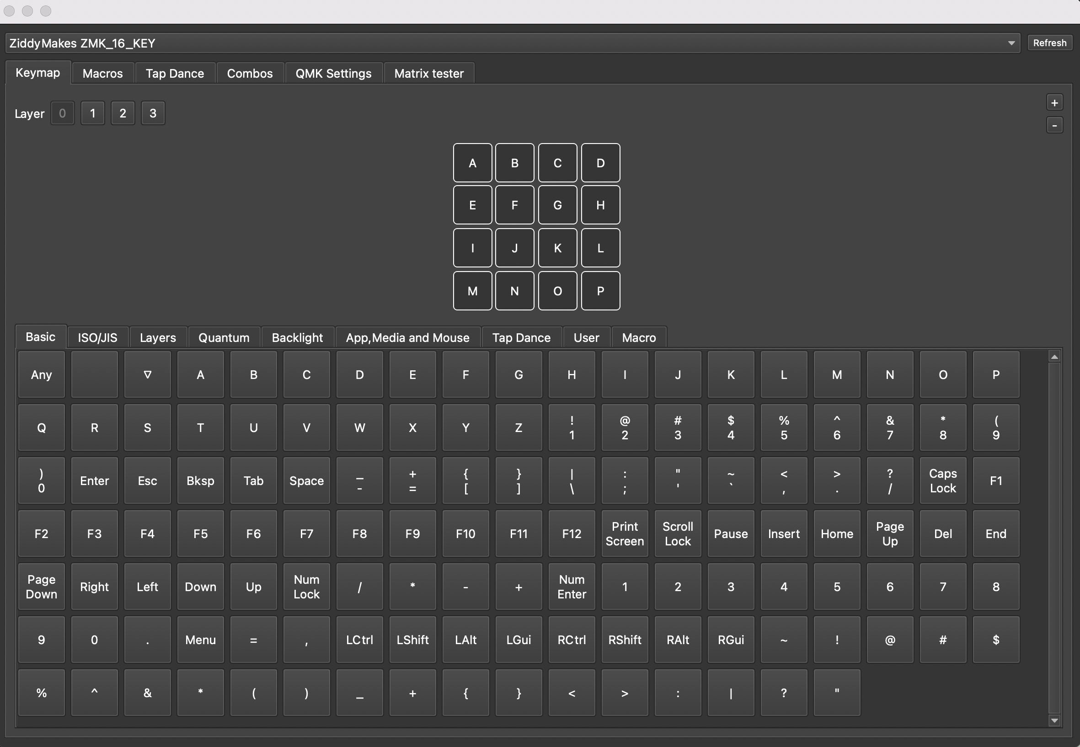Zoom out the keymap with the minus button

[x=1054, y=125]
